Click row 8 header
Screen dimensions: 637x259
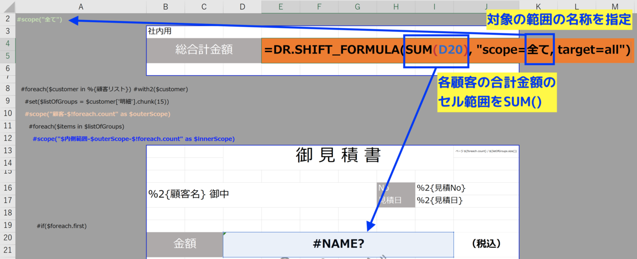click(7, 89)
